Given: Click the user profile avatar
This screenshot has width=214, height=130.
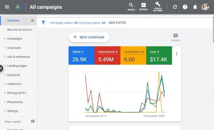Looking at the screenshot, I should pos(205,7).
